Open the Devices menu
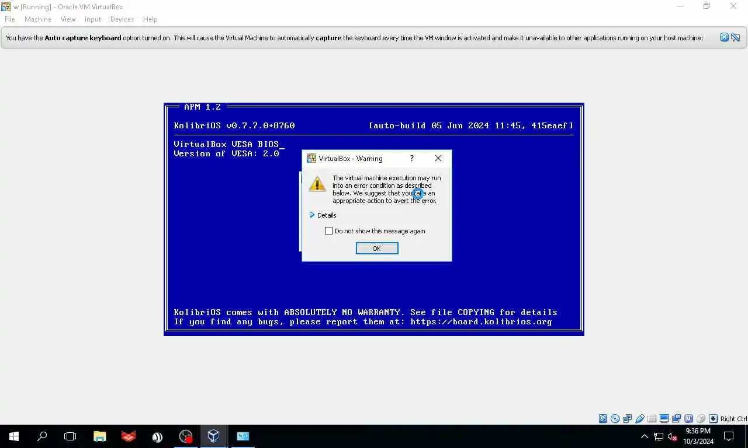This screenshot has width=748, height=448. (x=122, y=19)
